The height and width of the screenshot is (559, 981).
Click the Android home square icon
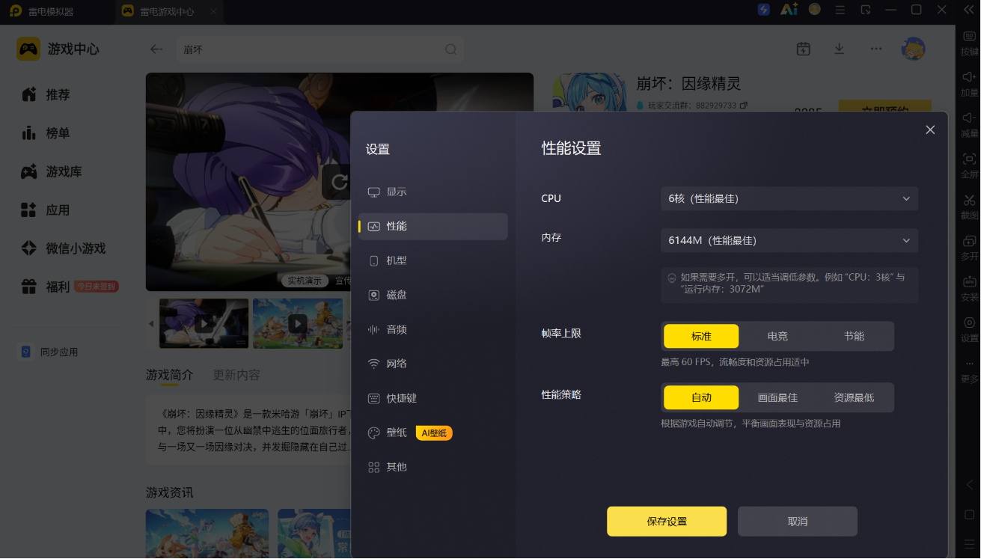click(x=970, y=515)
